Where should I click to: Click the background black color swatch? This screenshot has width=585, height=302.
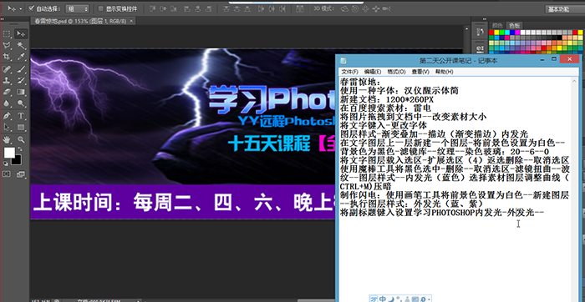[17, 160]
